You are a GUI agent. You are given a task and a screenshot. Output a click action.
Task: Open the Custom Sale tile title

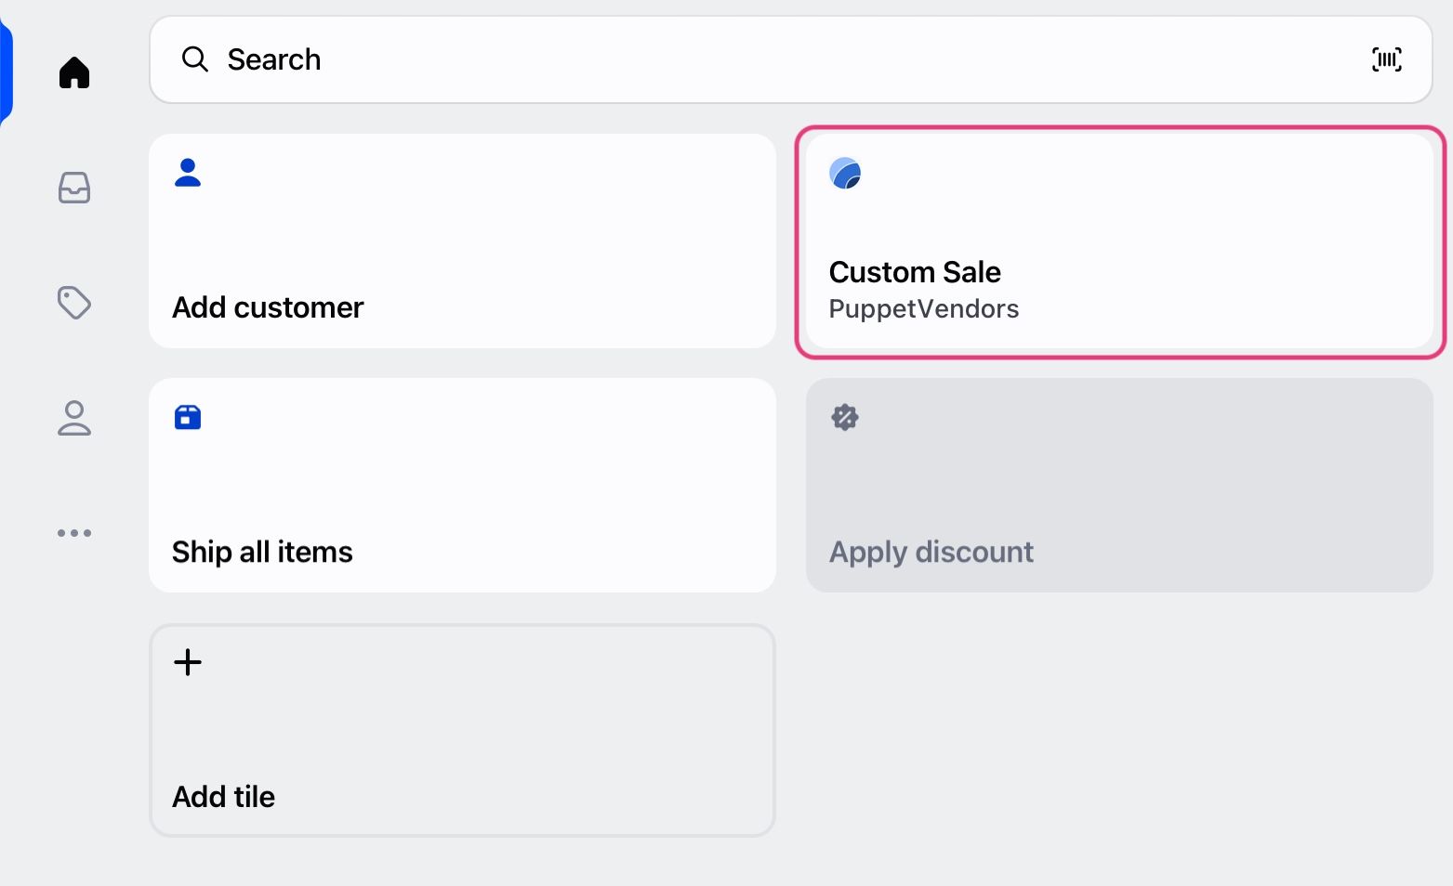pos(915,272)
